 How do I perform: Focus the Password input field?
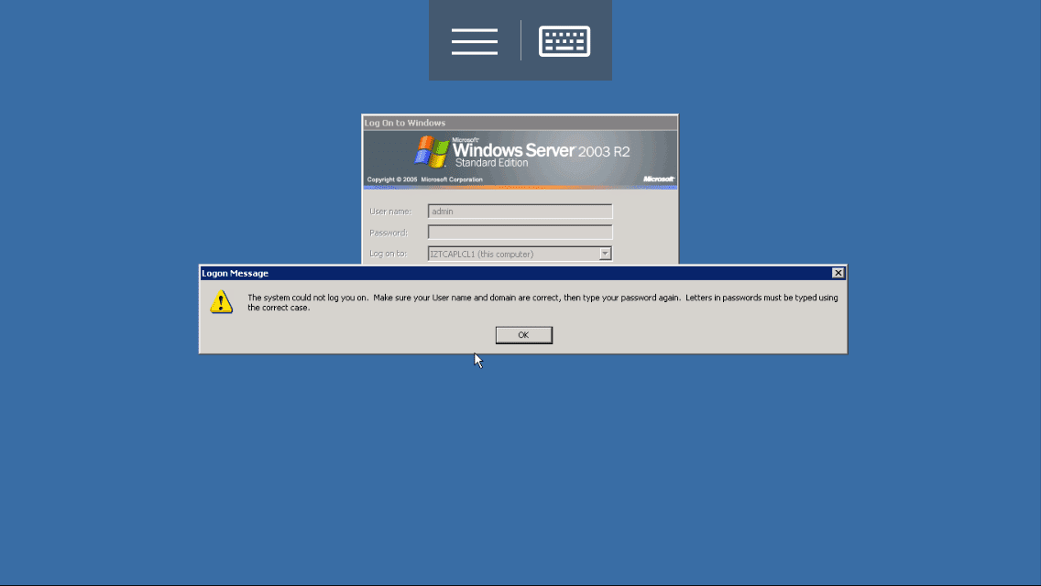click(520, 233)
